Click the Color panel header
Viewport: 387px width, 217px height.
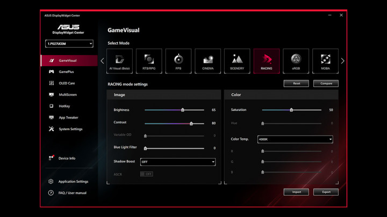click(x=281, y=95)
